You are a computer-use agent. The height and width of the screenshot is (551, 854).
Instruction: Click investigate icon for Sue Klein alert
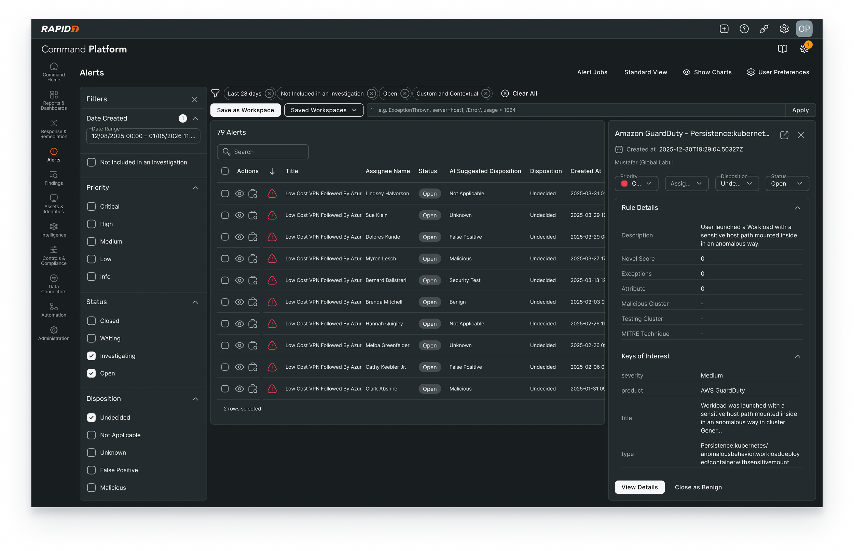point(253,215)
